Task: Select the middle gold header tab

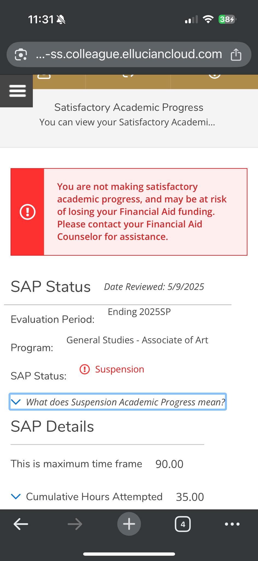Action: point(128,82)
